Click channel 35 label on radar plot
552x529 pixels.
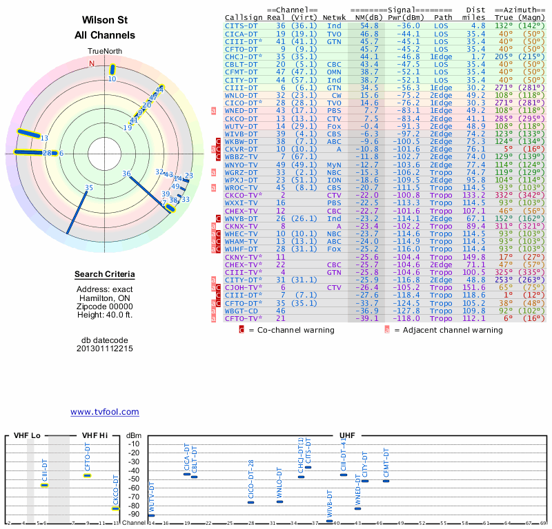point(88,187)
